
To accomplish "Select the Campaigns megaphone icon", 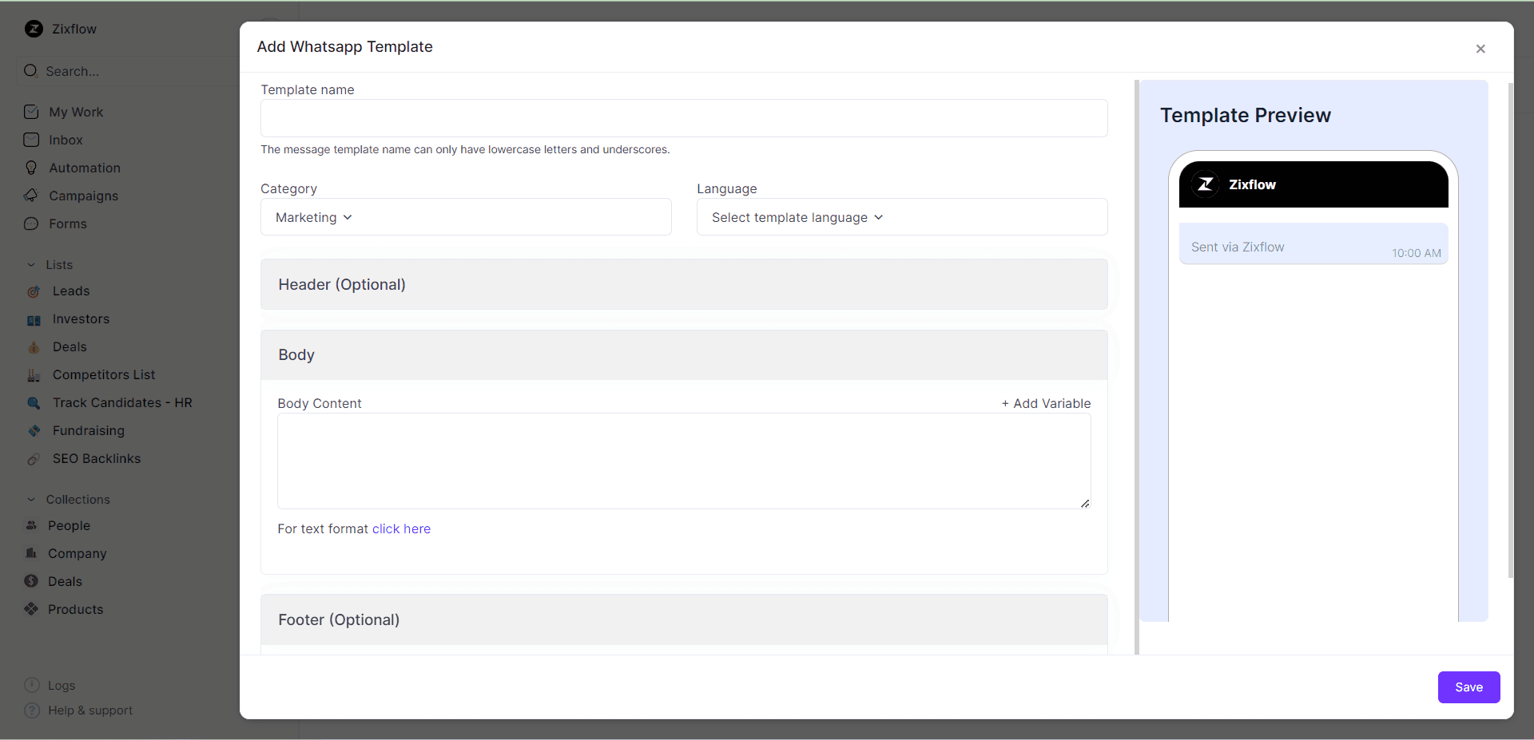I will [32, 196].
